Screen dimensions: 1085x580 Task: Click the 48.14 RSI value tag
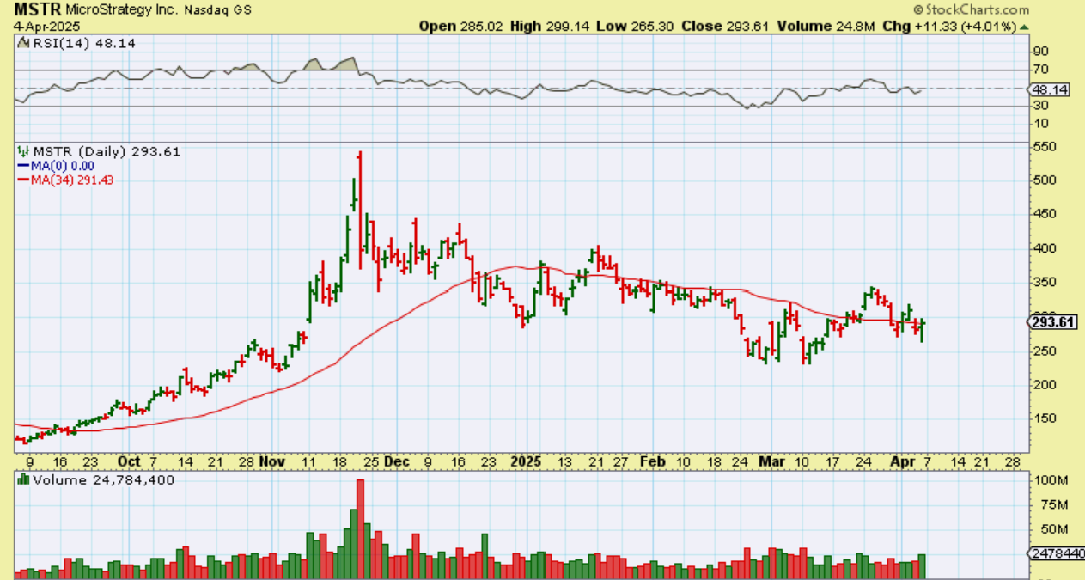click(x=1050, y=89)
